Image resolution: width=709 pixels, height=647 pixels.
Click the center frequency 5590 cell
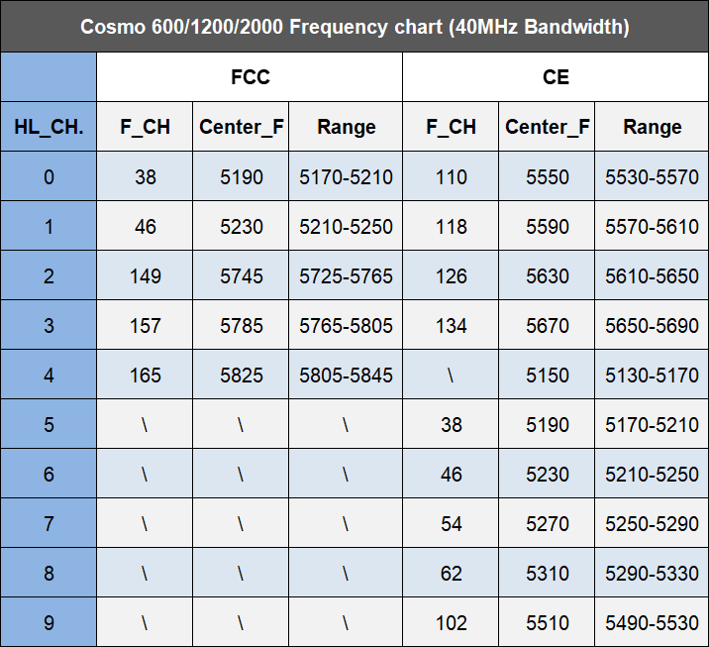coord(547,226)
